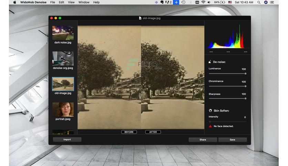Image resolution: width=288 pixels, height=166 pixels.
Task: Click the Import button
Action: click(67, 140)
